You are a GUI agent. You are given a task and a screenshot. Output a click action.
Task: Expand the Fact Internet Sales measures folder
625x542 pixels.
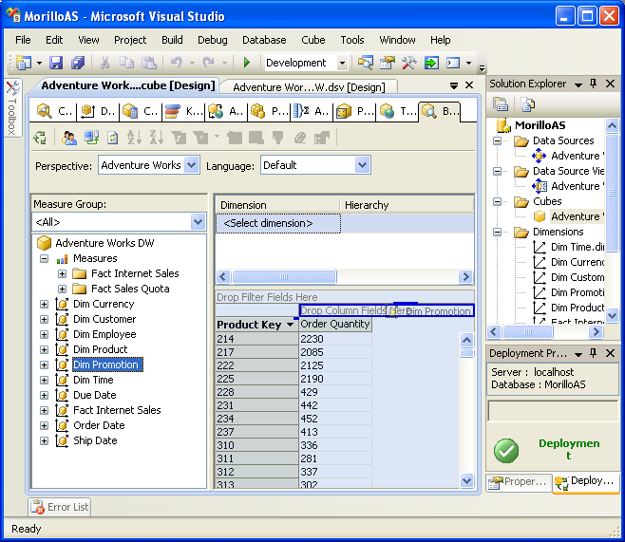[x=62, y=274]
